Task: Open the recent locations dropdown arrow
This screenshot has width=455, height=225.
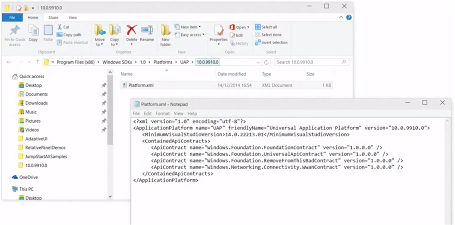Action: [29, 62]
